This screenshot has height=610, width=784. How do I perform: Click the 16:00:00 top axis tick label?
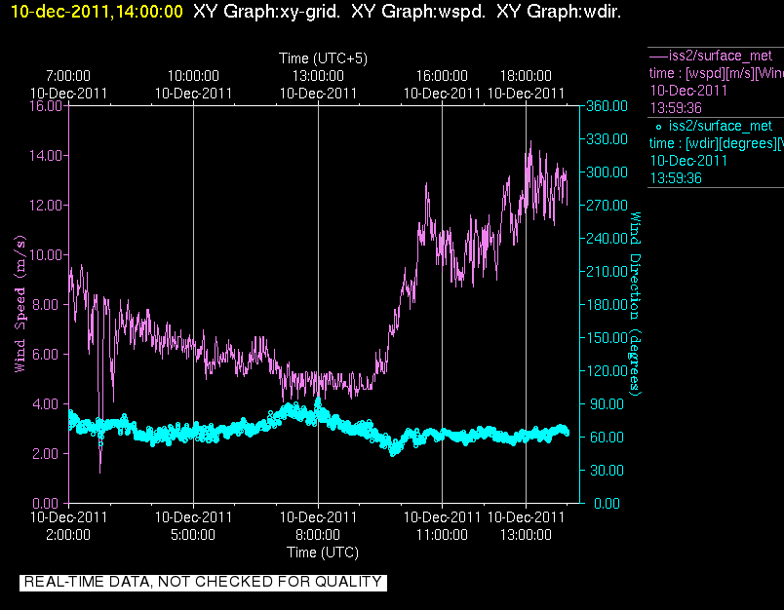(442, 76)
